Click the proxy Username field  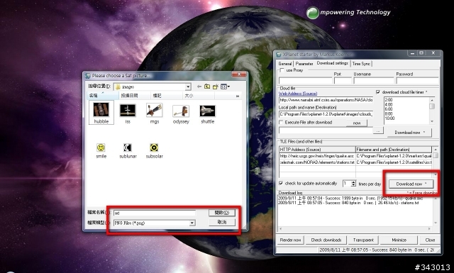(x=374, y=80)
